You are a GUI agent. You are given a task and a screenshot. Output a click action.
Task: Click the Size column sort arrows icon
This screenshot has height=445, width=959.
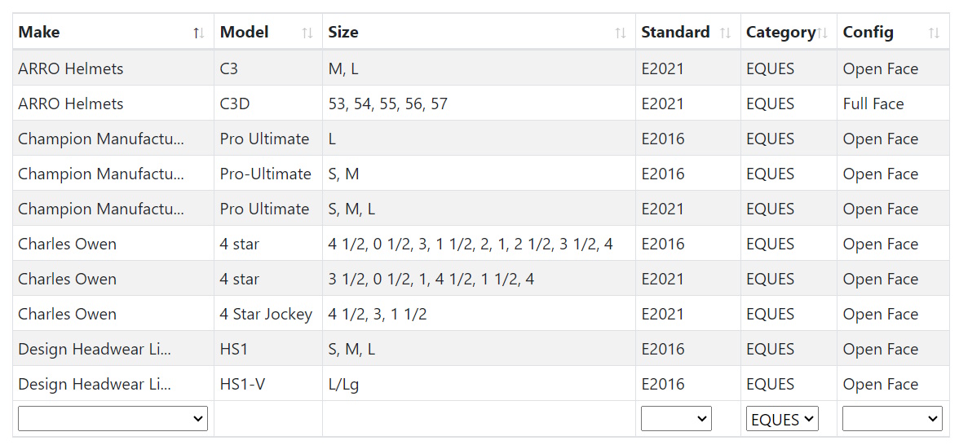point(621,33)
